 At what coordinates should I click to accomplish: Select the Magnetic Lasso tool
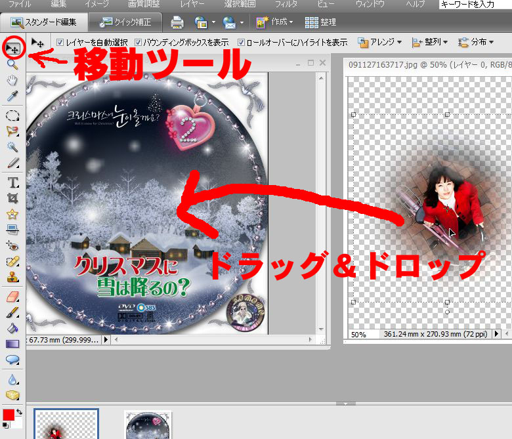pyautogui.click(x=12, y=131)
